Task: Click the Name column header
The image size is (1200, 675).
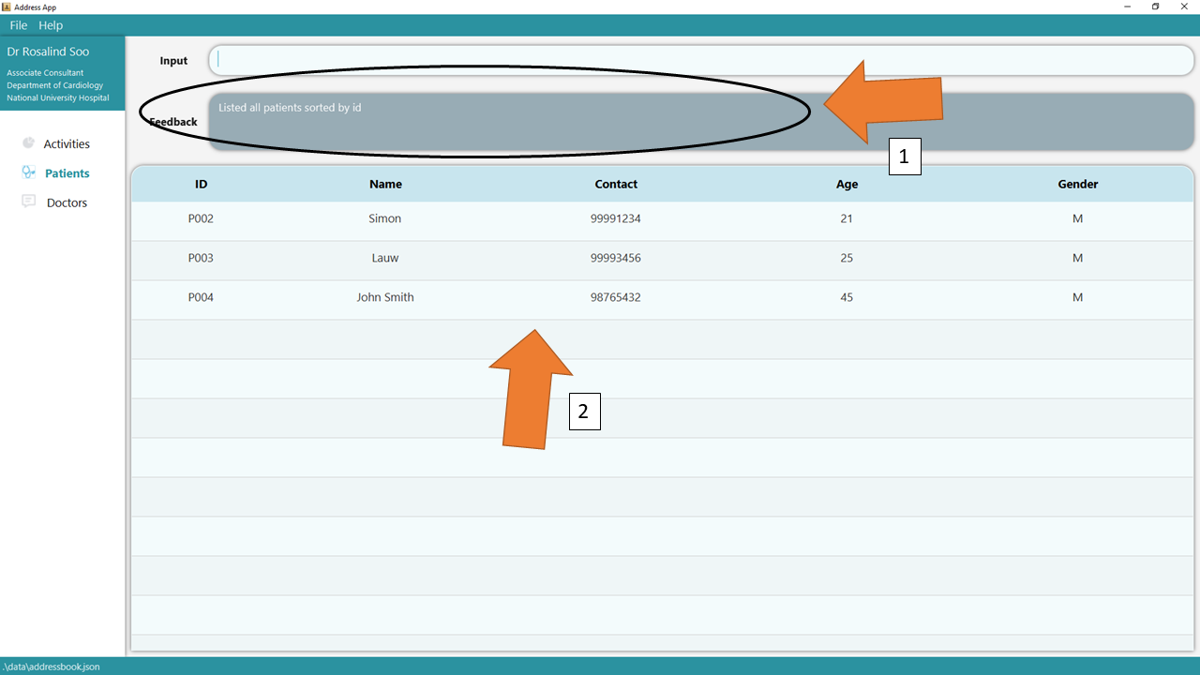Action: pyautogui.click(x=385, y=185)
